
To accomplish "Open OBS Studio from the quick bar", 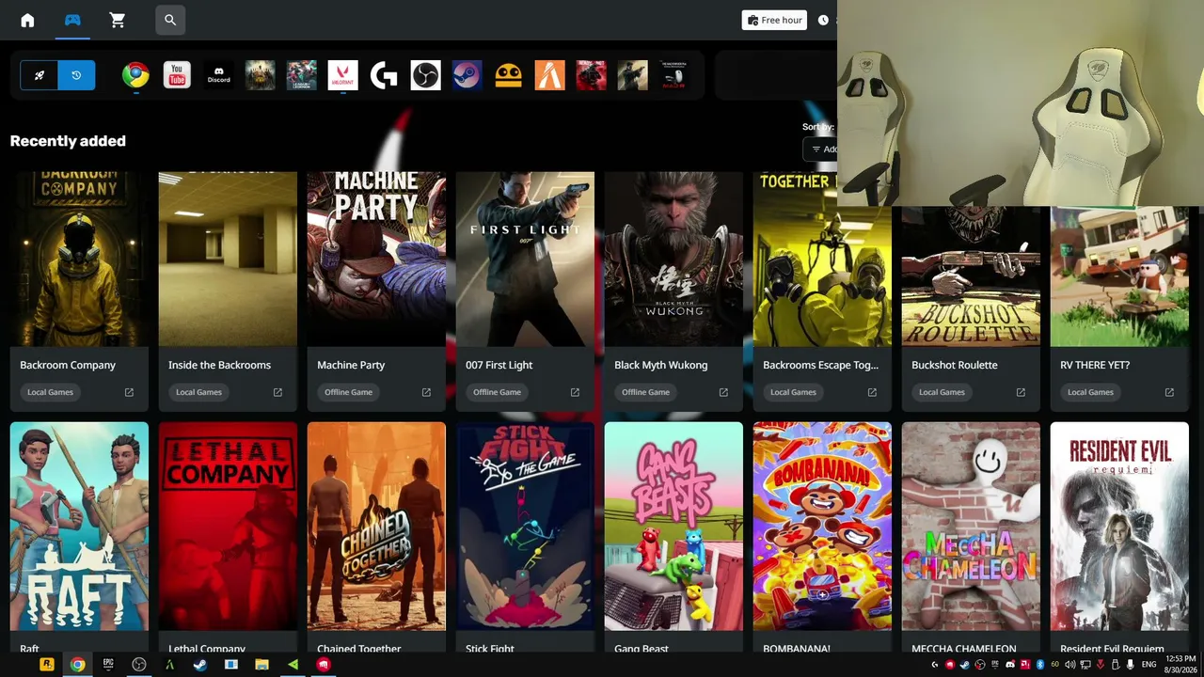I will click(426, 75).
